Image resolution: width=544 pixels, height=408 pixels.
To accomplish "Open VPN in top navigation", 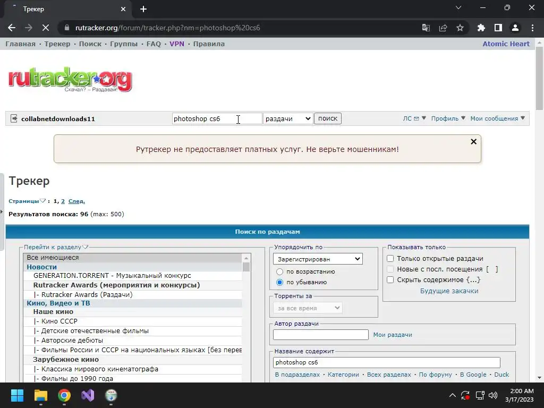I will [177, 44].
